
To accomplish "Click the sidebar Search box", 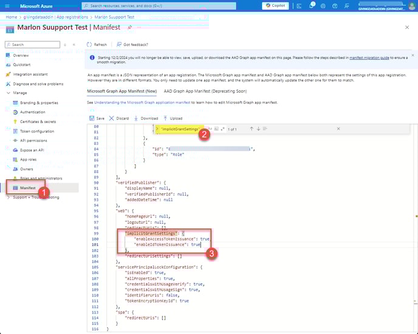I will click(33, 44).
